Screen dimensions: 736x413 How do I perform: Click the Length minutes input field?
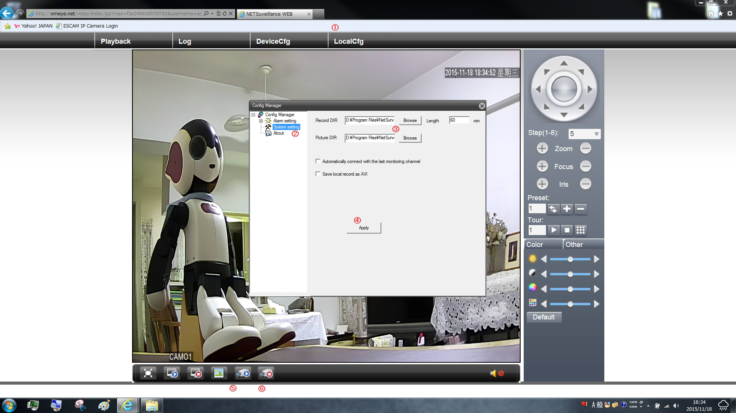pos(459,120)
